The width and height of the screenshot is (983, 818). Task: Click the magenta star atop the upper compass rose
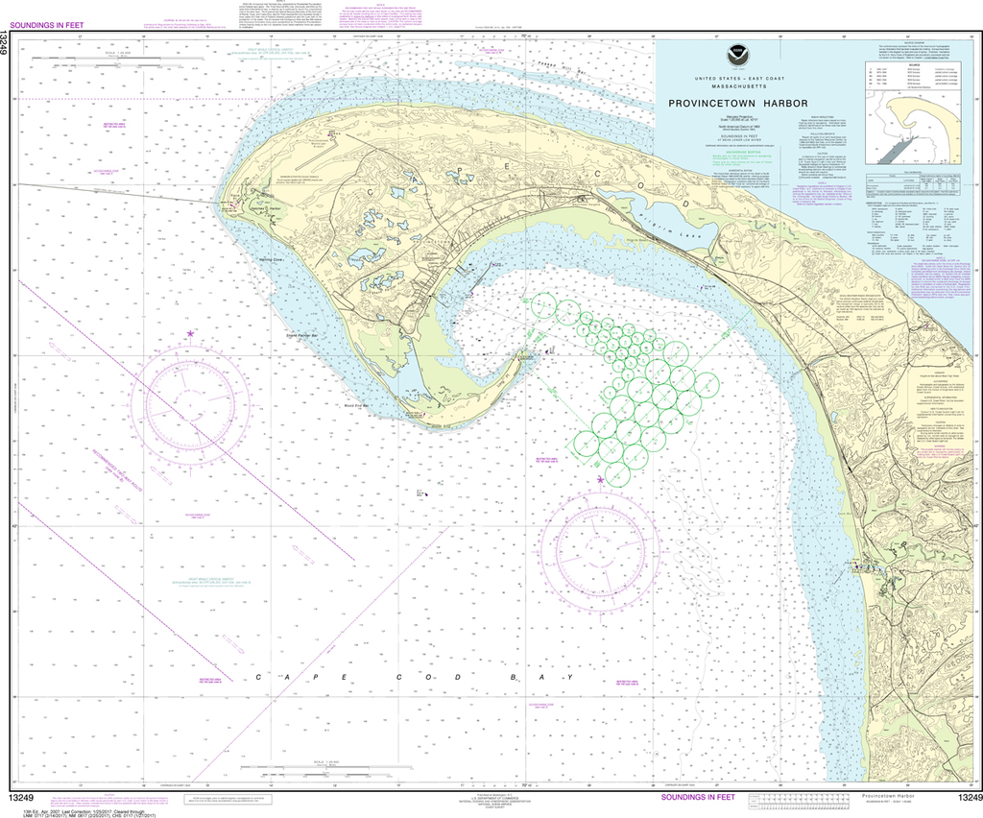tap(189, 333)
